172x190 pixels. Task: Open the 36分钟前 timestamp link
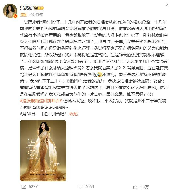coord(36,15)
